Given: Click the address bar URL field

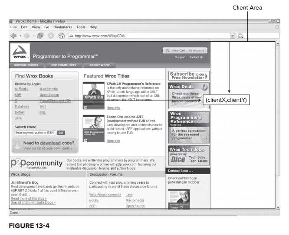Looking at the screenshot, I should 149,36.
